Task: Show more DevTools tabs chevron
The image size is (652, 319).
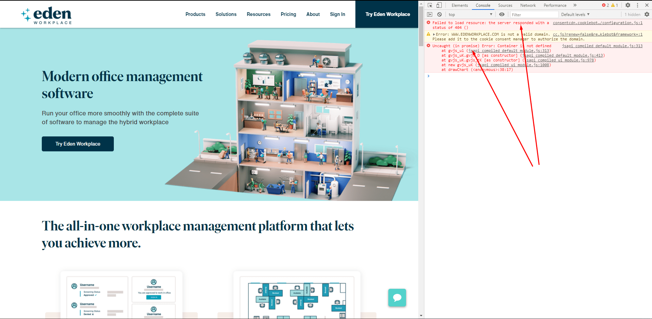Action: click(575, 5)
